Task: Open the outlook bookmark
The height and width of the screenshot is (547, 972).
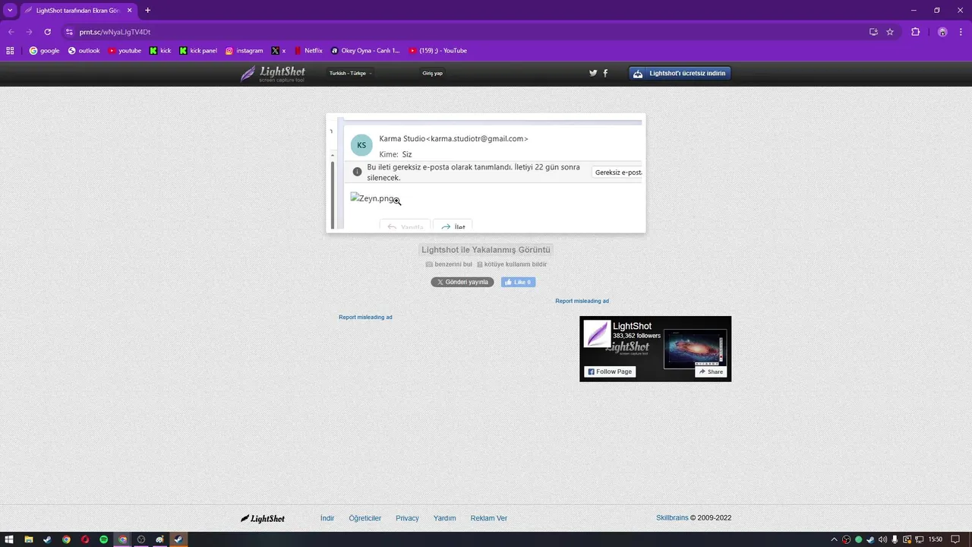Action: 84,51
